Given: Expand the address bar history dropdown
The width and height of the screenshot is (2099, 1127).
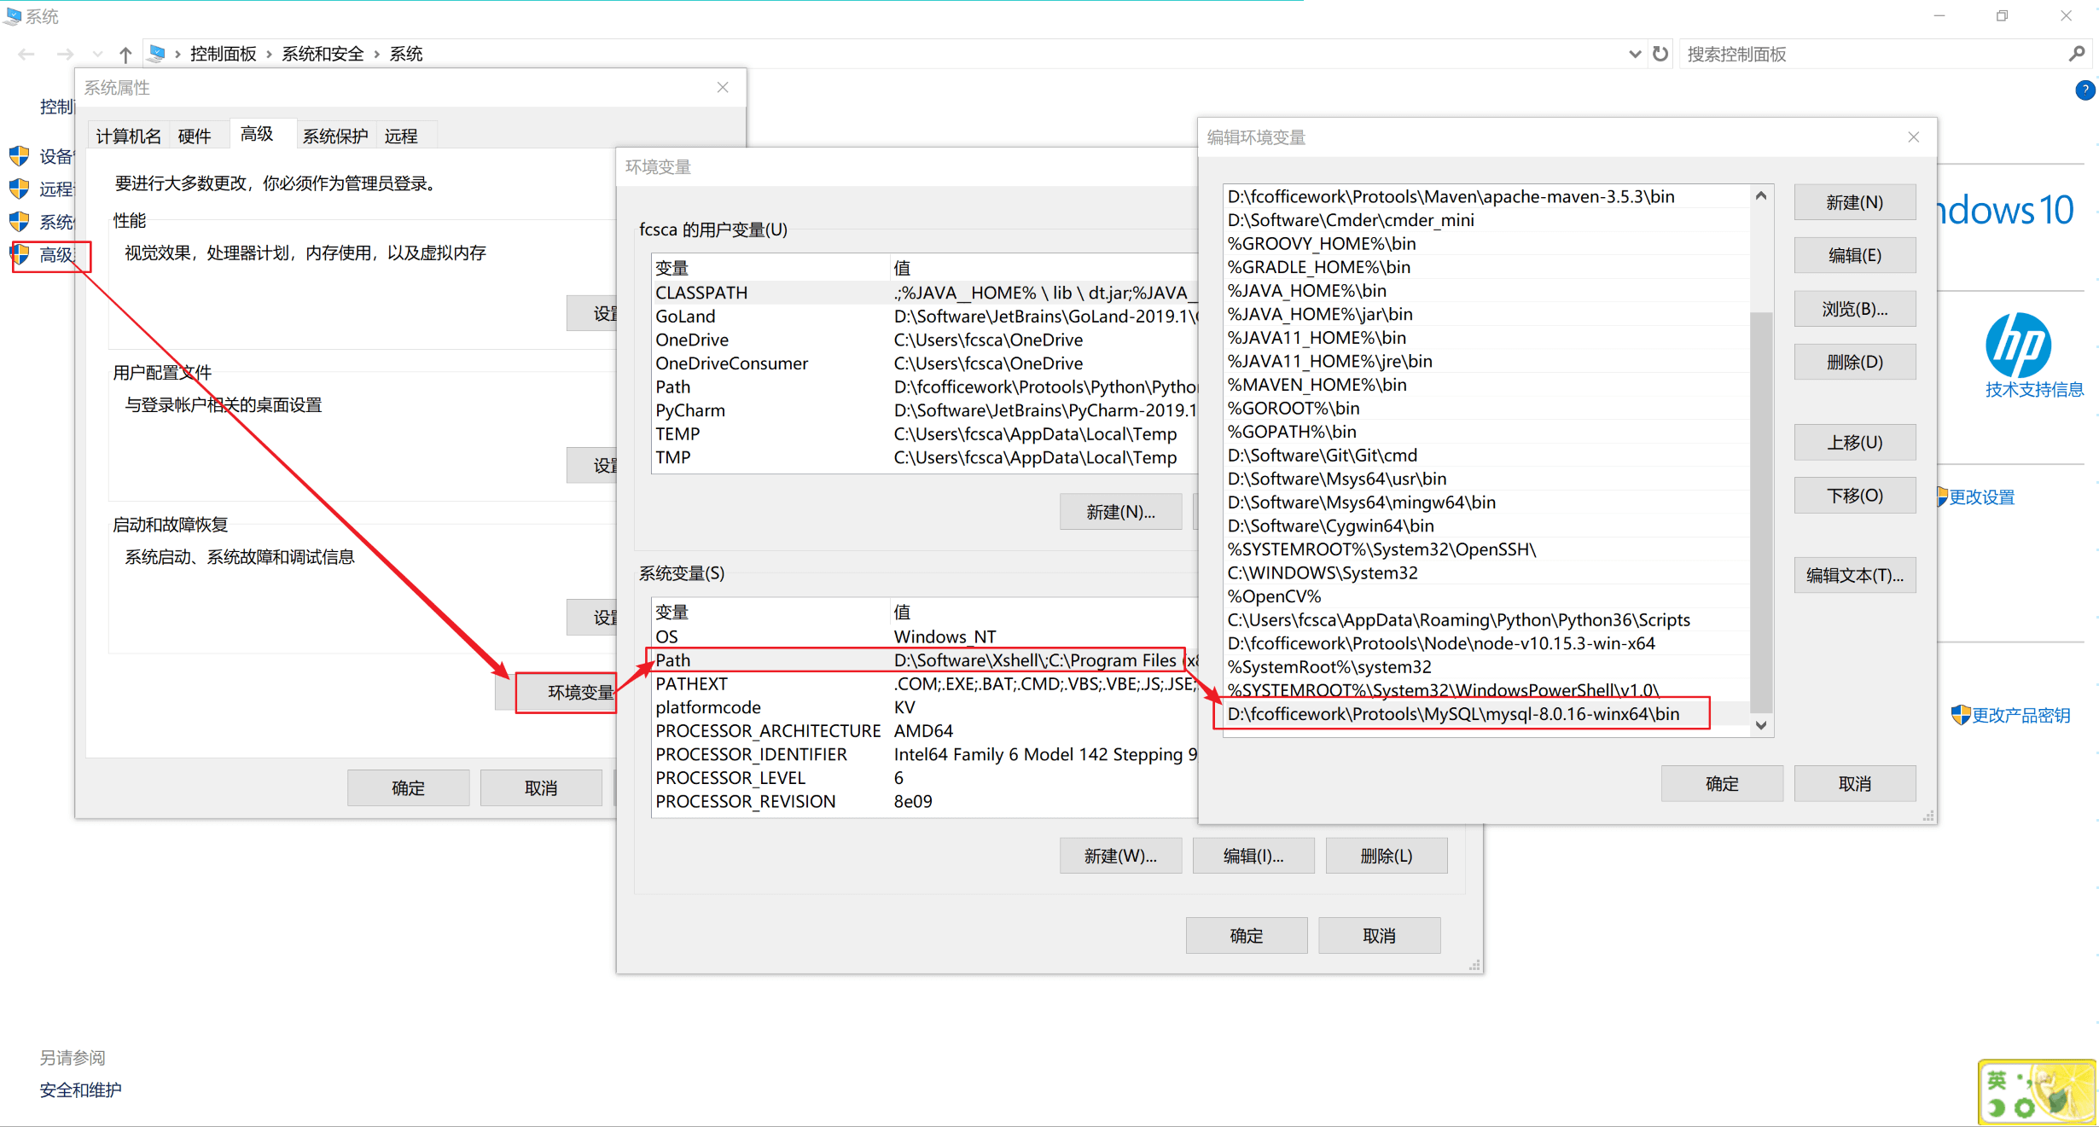Looking at the screenshot, I should [x=1634, y=54].
